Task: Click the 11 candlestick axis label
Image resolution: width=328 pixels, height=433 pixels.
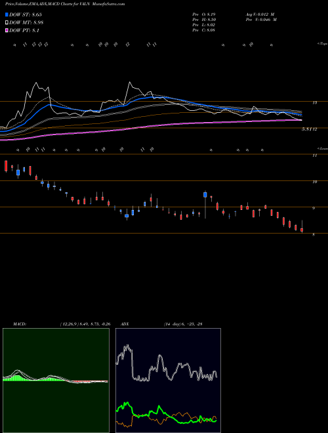Action: (x=314, y=155)
